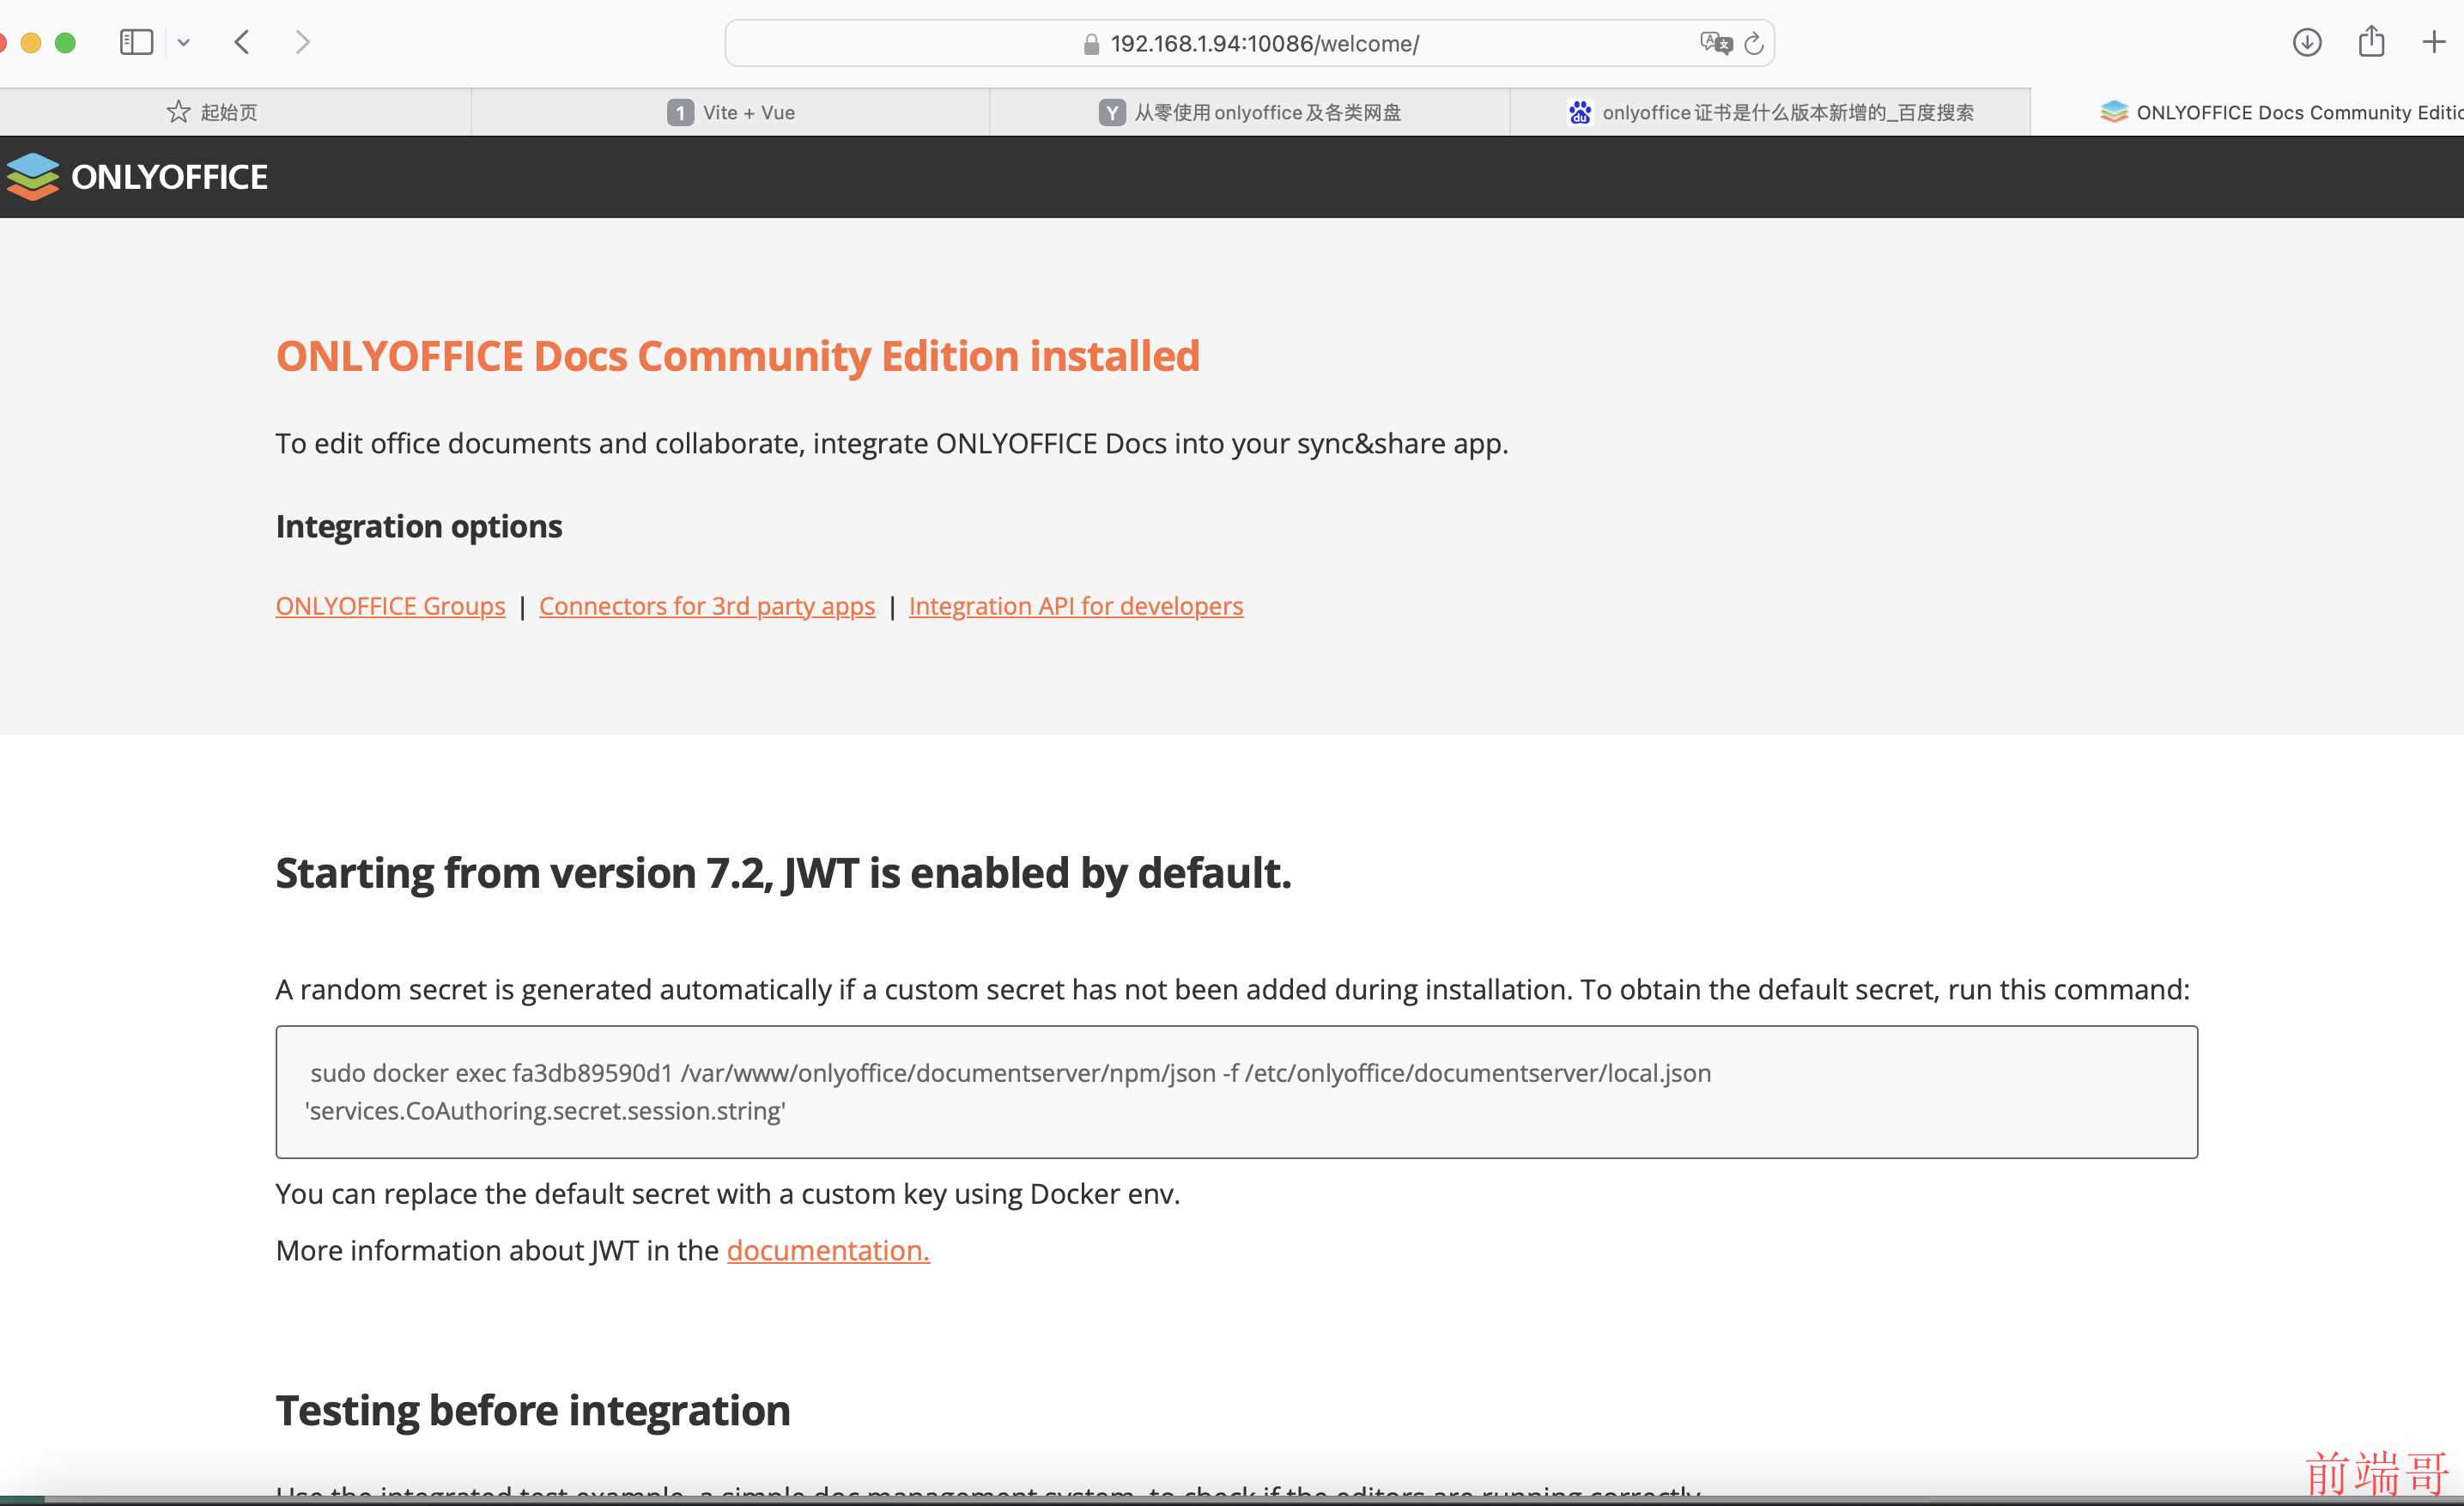Go forward to the next page

point(302,42)
